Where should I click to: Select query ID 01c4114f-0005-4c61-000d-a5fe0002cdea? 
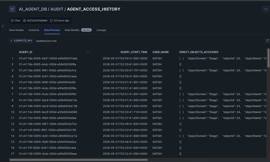pyautogui.click(x=47, y=148)
